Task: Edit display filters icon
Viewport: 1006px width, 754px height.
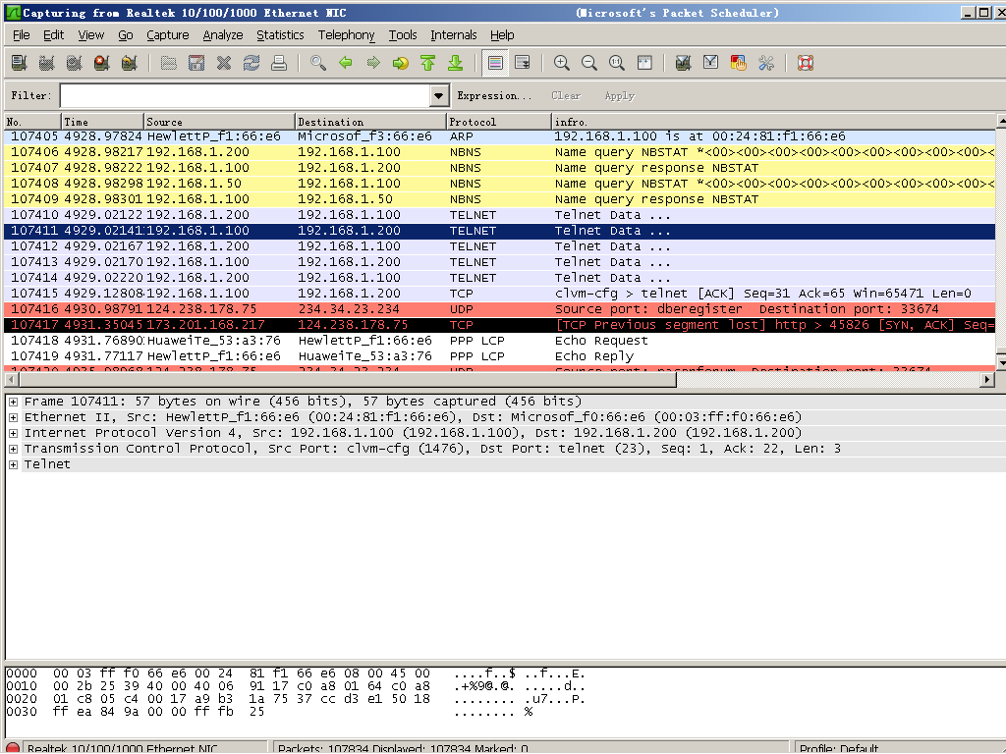Action: (x=711, y=63)
